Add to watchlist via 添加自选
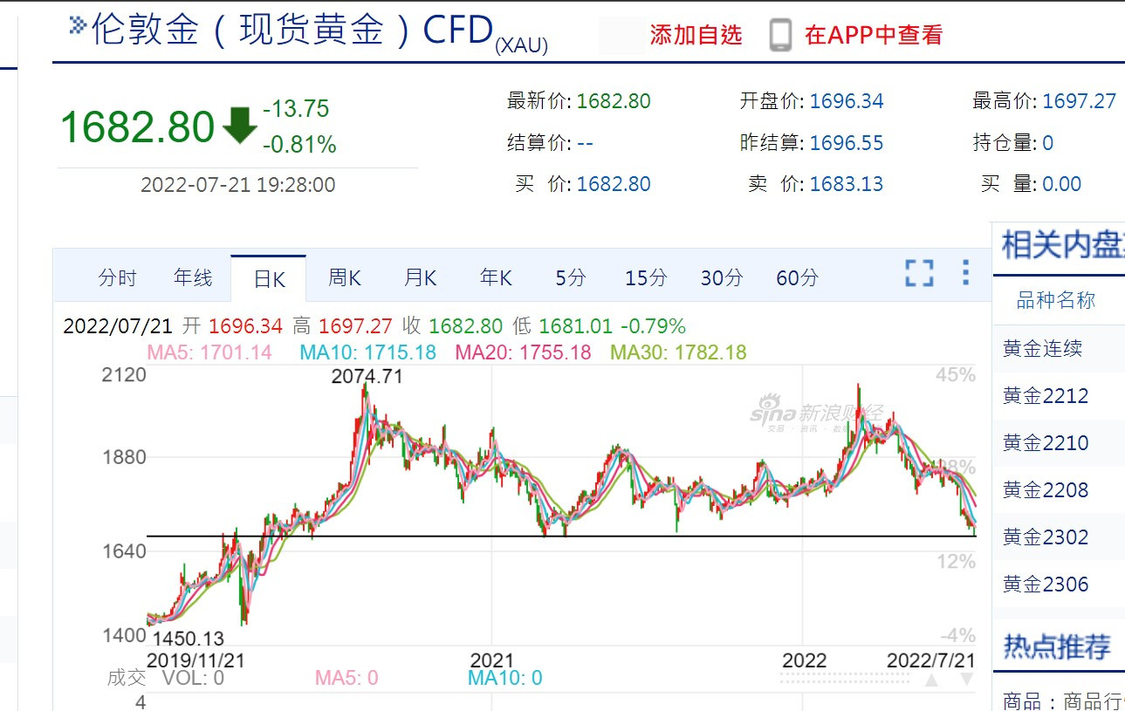Image resolution: width=1125 pixels, height=711 pixels. point(696,35)
